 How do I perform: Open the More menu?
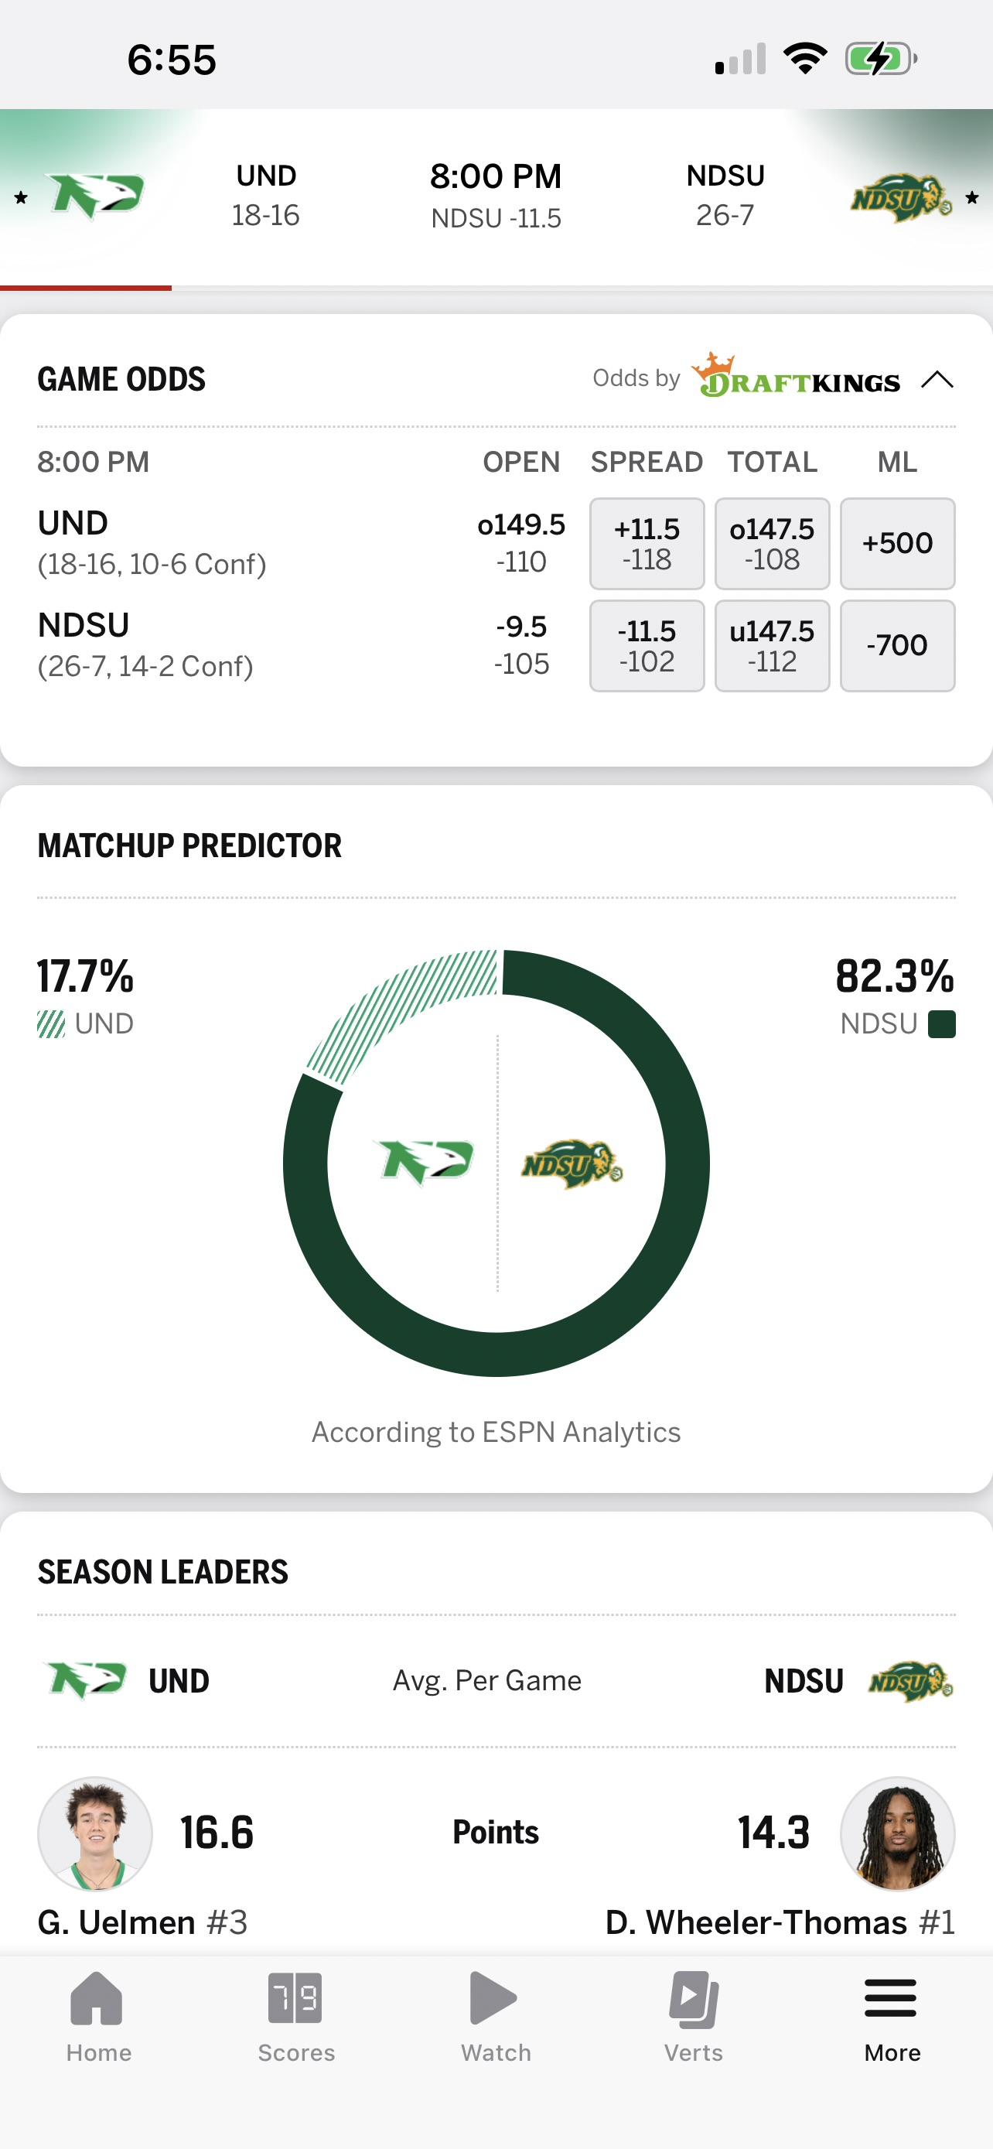coord(891,1998)
